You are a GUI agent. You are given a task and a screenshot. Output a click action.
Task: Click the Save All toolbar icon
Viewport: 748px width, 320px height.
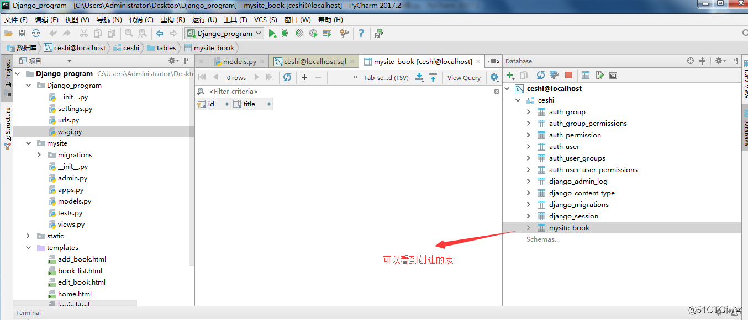[22, 34]
